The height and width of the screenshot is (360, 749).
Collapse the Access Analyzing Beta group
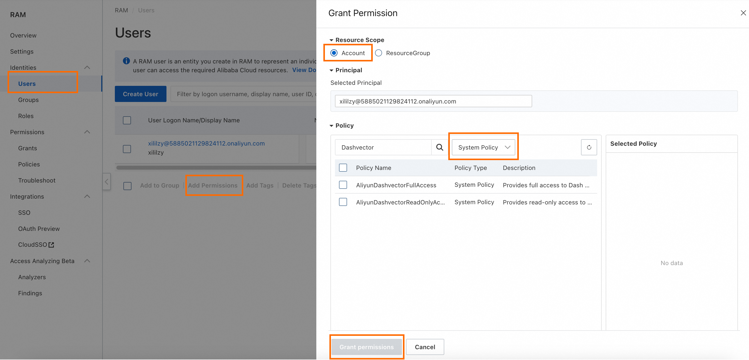pos(87,261)
